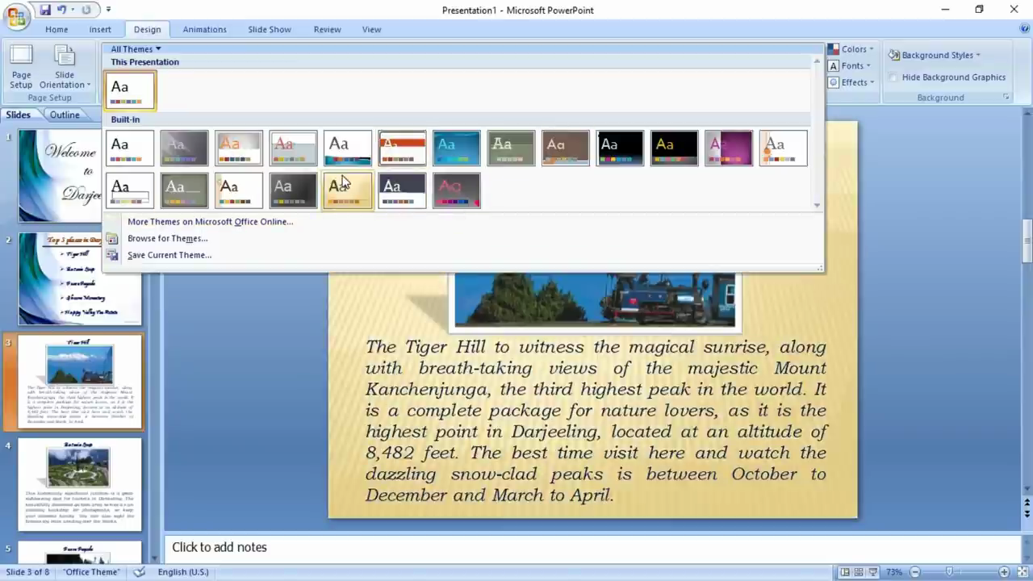1033x581 pixels.
Task: Select slide 2 thumbnail in pane
Action: coord(80,278)
